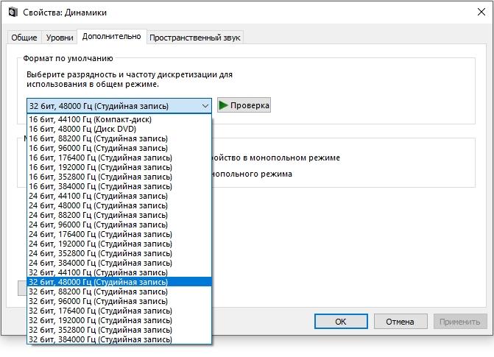The image size is (494, 357).
Task: Click the Применить button
Action: [459, 322]
